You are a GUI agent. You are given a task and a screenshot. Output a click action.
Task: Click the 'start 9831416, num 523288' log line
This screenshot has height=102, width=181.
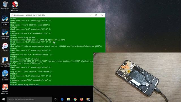coord(31,72)
